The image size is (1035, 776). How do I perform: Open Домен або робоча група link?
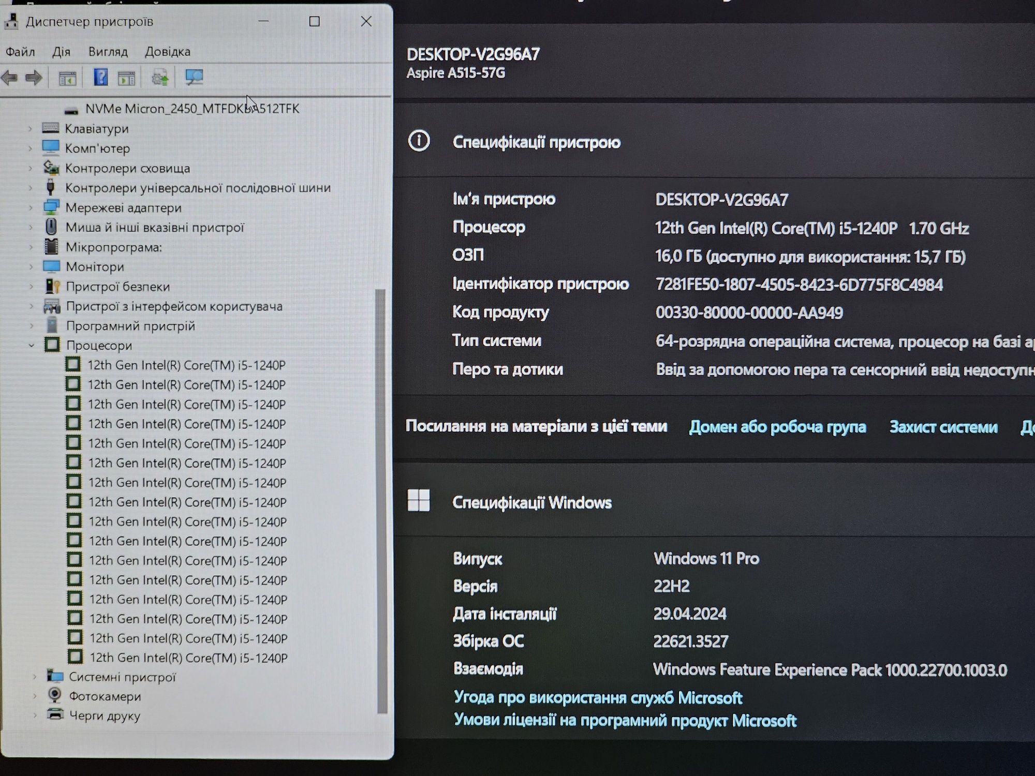coord(777,427)
